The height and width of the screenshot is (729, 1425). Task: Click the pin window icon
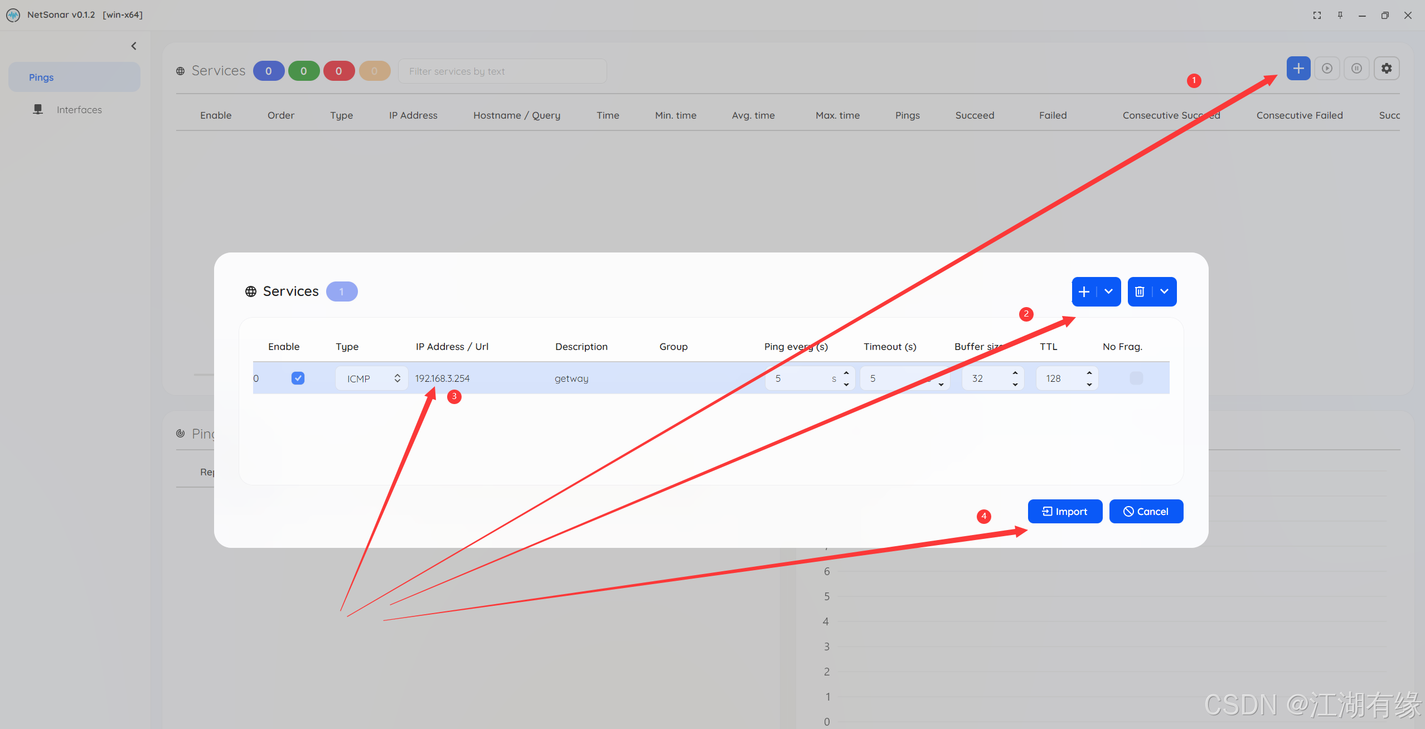(1340, 16)
